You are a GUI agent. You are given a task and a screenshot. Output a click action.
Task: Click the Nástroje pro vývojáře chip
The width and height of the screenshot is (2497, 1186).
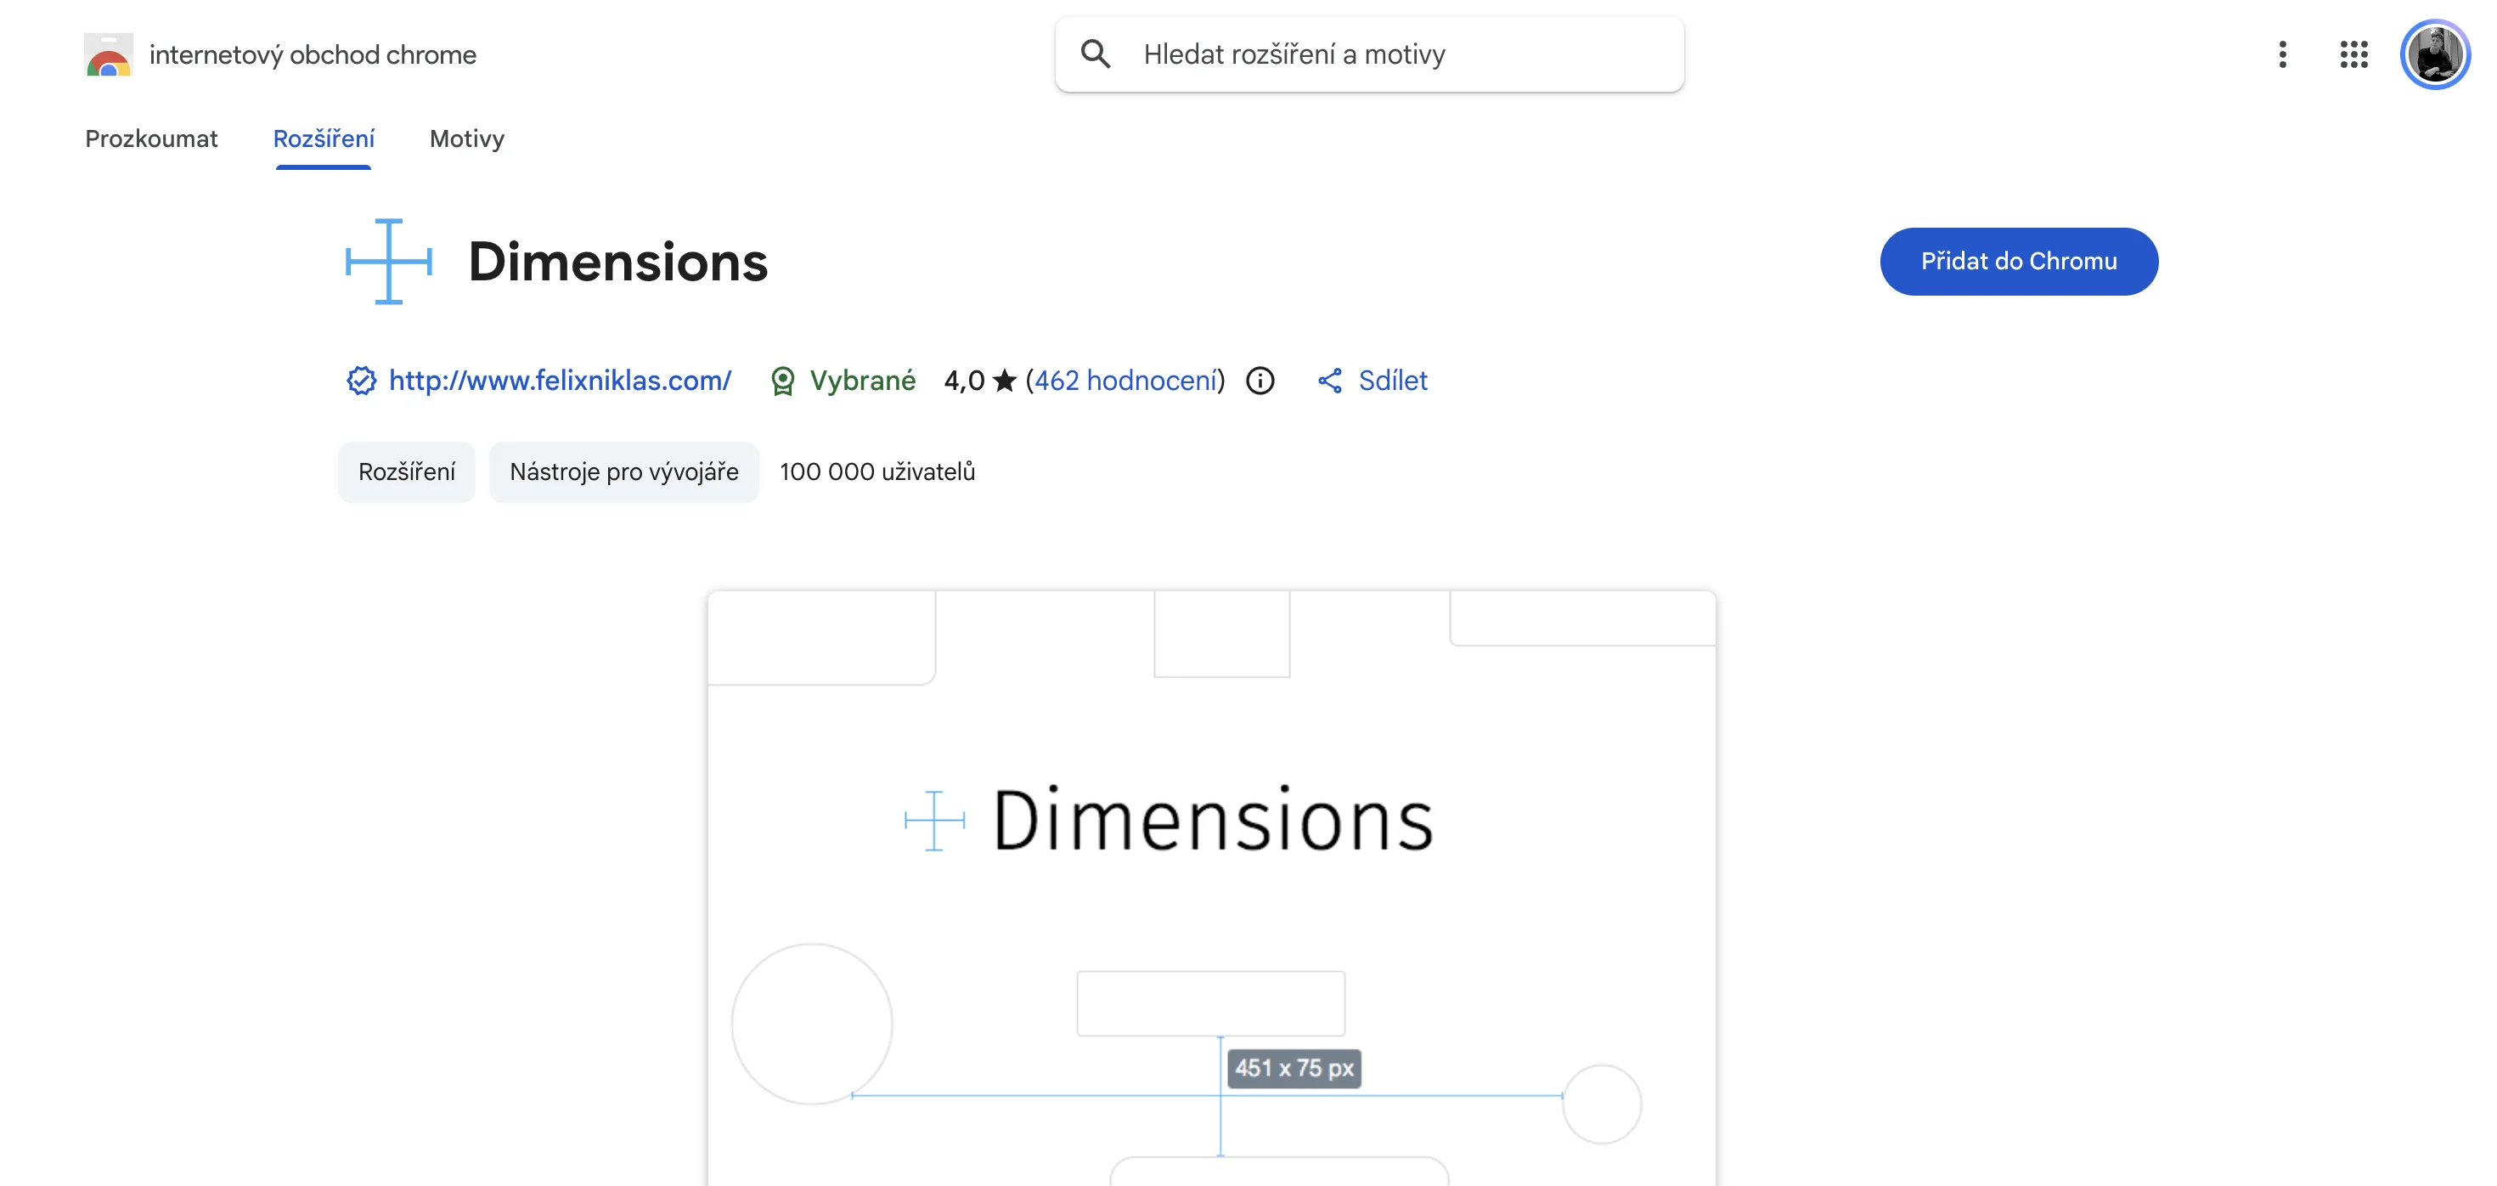(623, 472)
